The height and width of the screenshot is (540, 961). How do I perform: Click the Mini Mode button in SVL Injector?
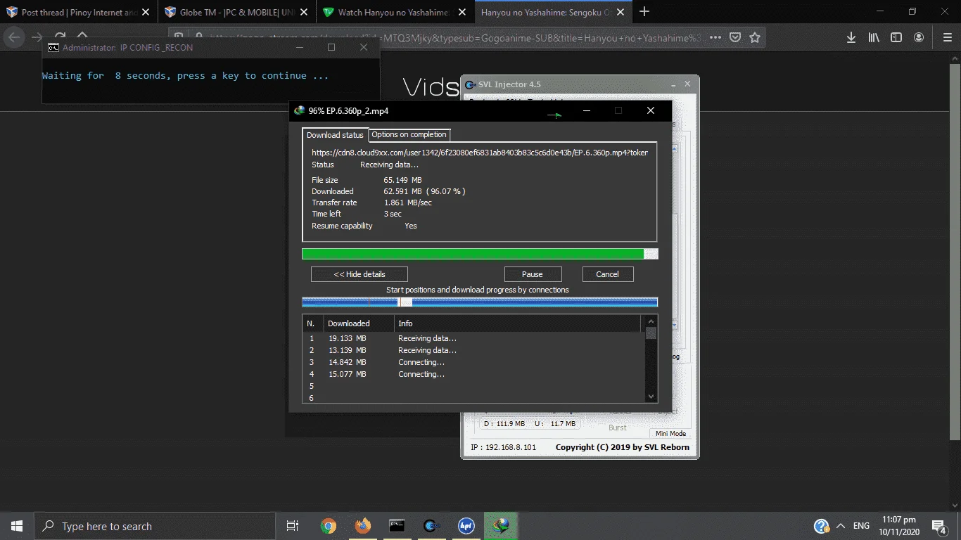click(670, 434)
